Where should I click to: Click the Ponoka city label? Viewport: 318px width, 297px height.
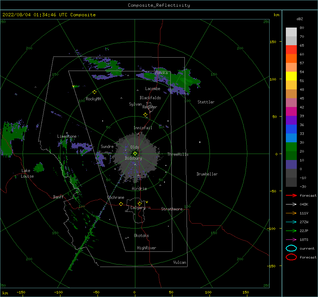tap(161, 73)
